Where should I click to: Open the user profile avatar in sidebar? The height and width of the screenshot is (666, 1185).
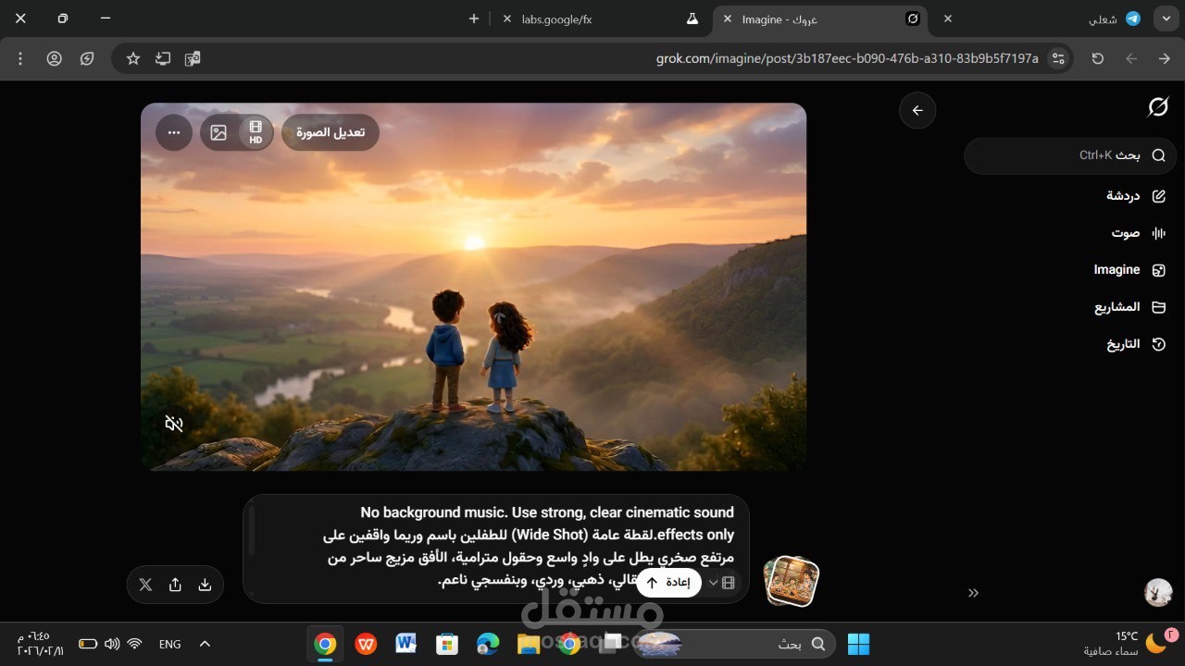1158,593
